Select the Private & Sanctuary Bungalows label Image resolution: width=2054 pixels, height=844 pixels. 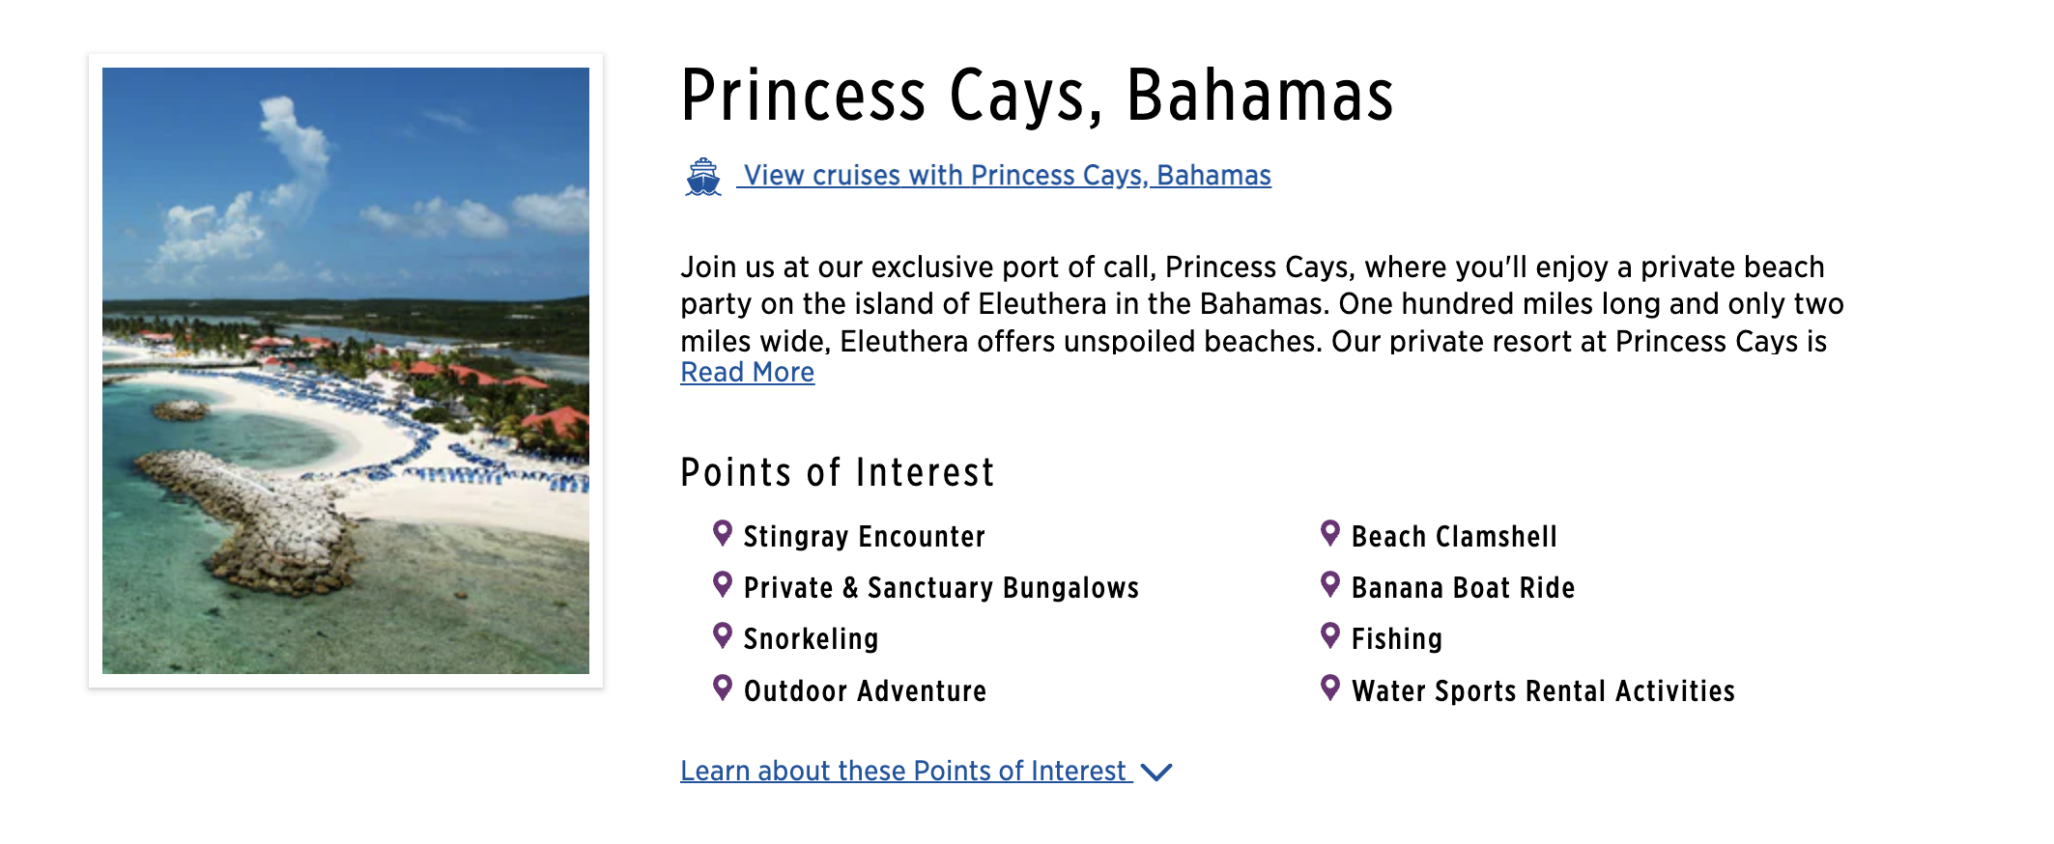tap(941, 588)
